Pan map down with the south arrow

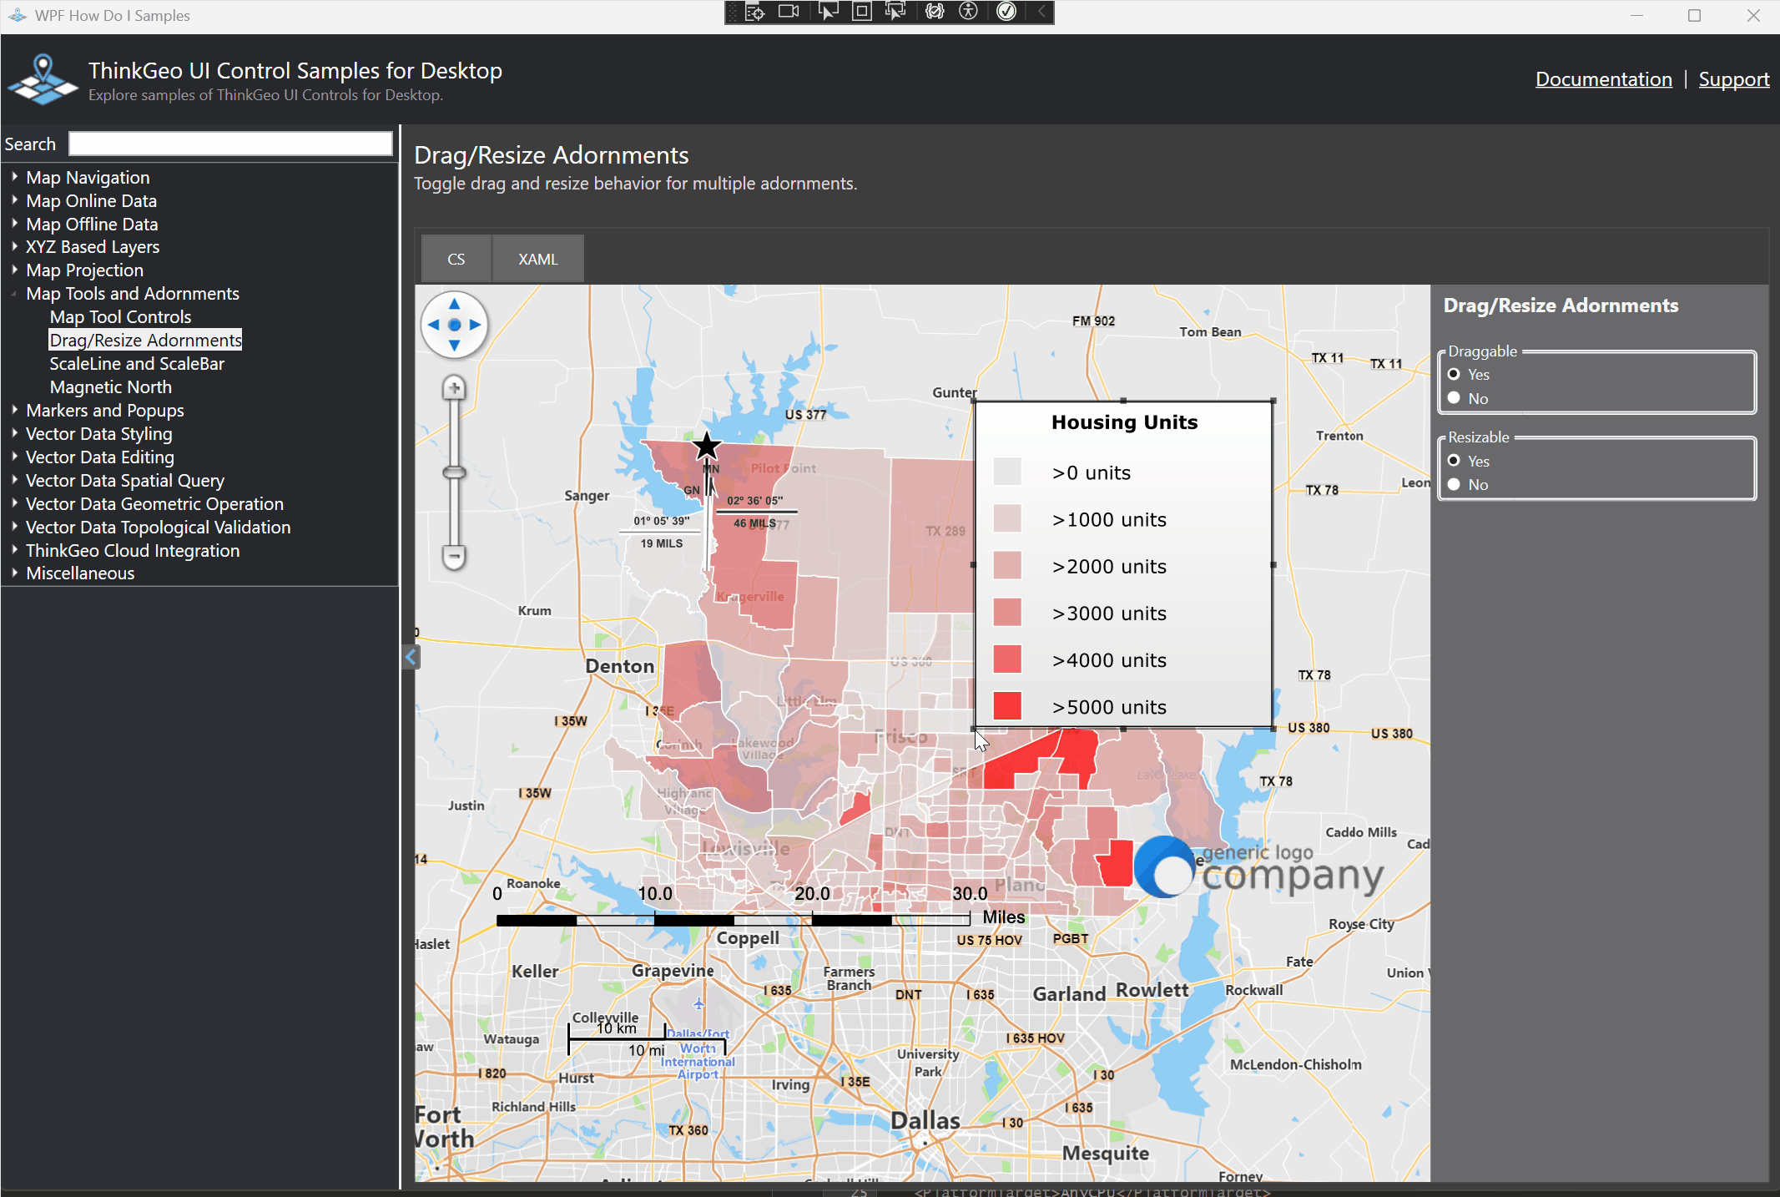tap(454, 345)
